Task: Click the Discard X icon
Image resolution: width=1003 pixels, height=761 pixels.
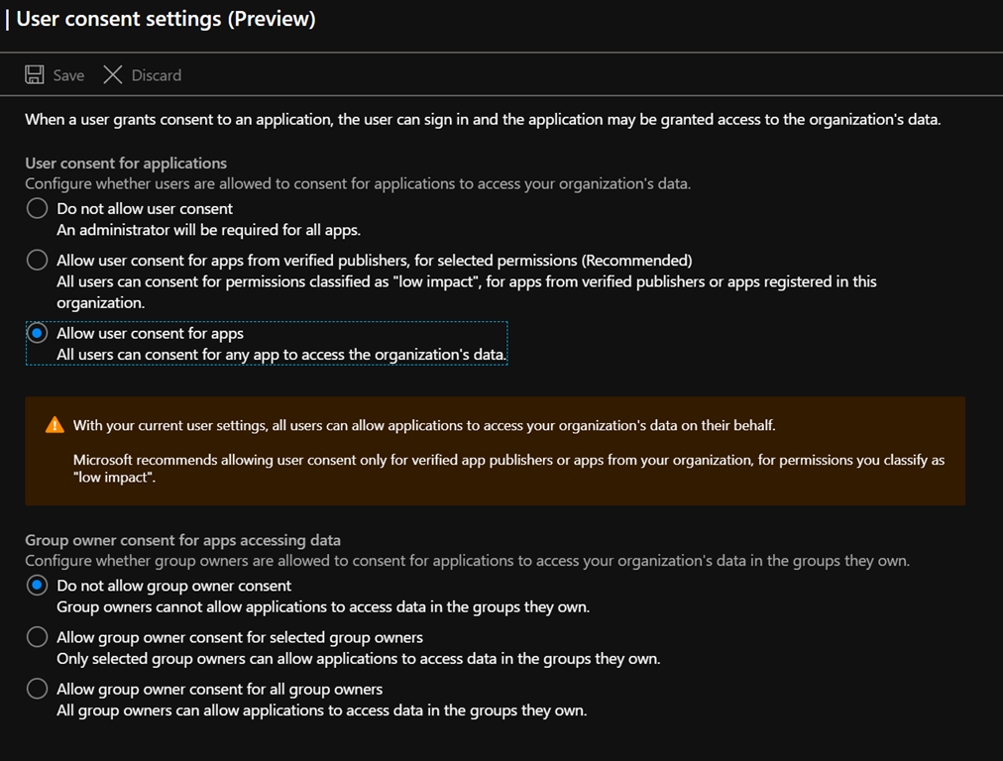Action: [113, 75]
